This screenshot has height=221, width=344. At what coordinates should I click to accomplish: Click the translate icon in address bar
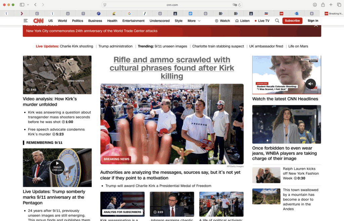click(x=234, y=5)
